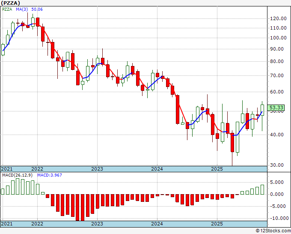Select 2022 on the price chart timeline

(x=37, y=169)
